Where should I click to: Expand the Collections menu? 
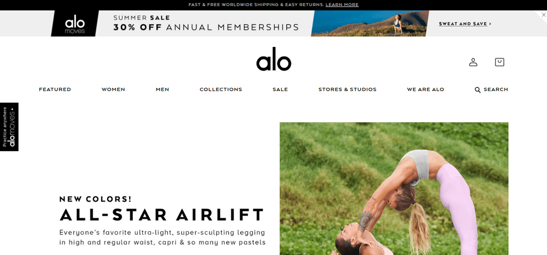point(221,90)
